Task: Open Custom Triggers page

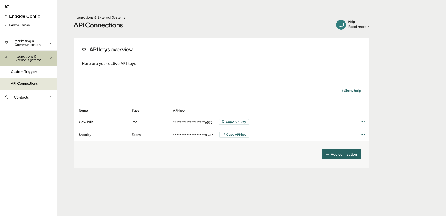Action: click(x=24, y=72)
